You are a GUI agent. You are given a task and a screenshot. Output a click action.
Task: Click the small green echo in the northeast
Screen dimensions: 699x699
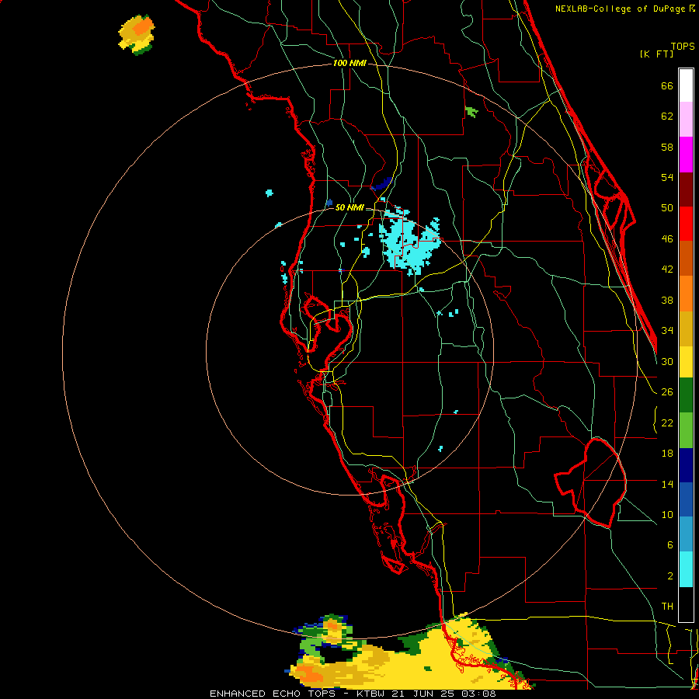(471, 111)
